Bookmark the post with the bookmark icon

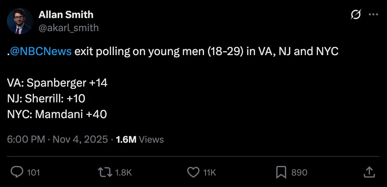coord(281,172)
